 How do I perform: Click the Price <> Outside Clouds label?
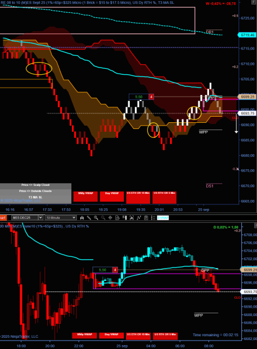click(36, 191)
